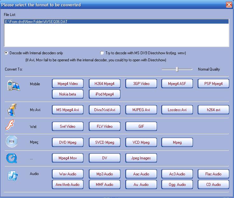Click the Flash Web category icon
The height and width of the screenshot is (198, 234).
click(x=10, y=125)
